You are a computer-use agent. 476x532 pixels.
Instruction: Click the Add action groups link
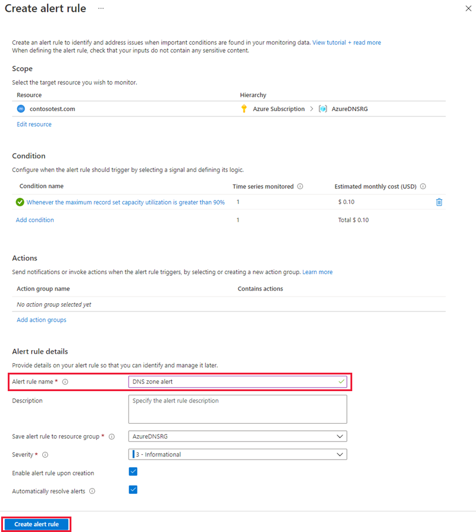click(42, 320)
